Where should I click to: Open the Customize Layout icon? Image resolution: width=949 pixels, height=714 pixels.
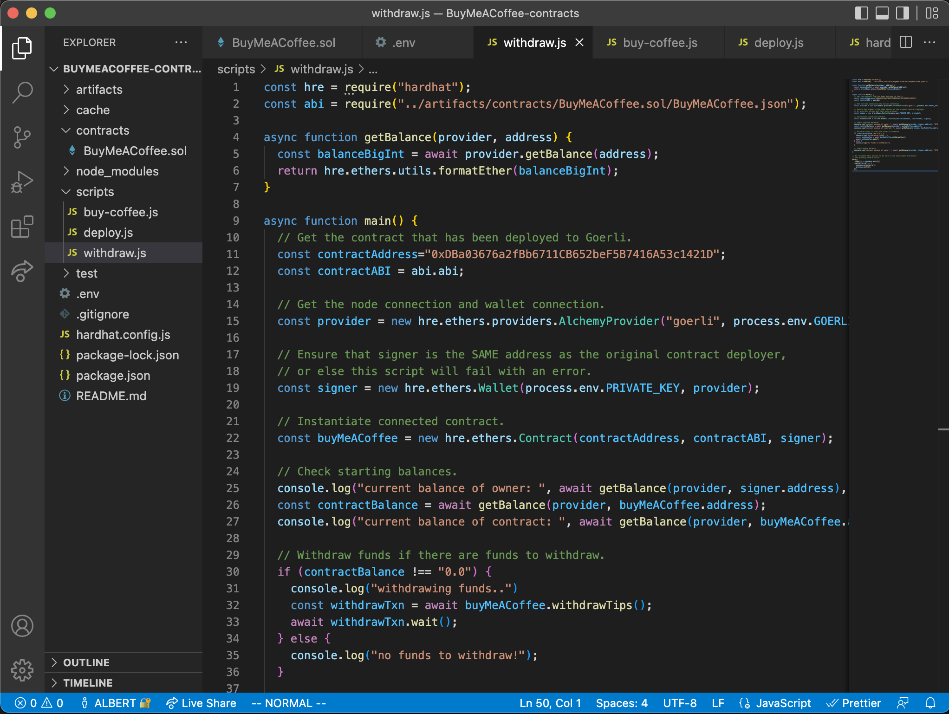tap(931, 13)
